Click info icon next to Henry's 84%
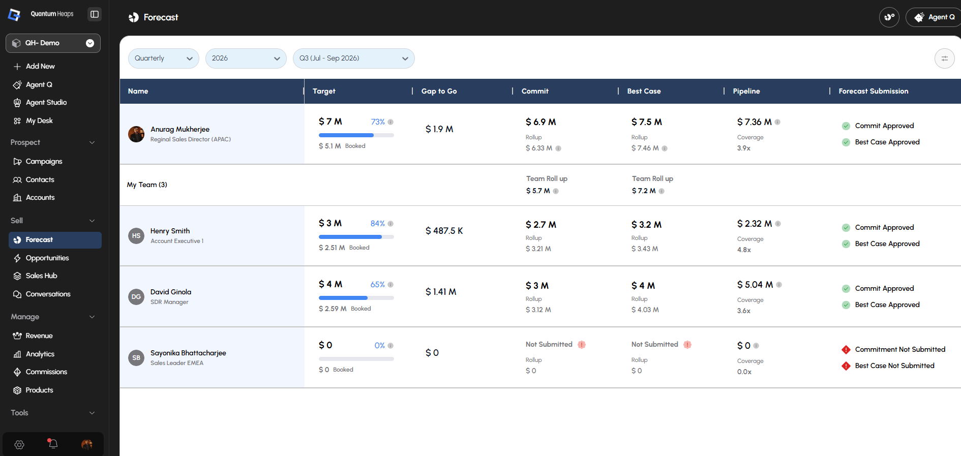The image size is (961, 456). tap(391, 224)
